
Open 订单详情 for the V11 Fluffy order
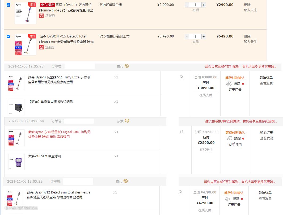pyautogui.click(x=235, y=90)
